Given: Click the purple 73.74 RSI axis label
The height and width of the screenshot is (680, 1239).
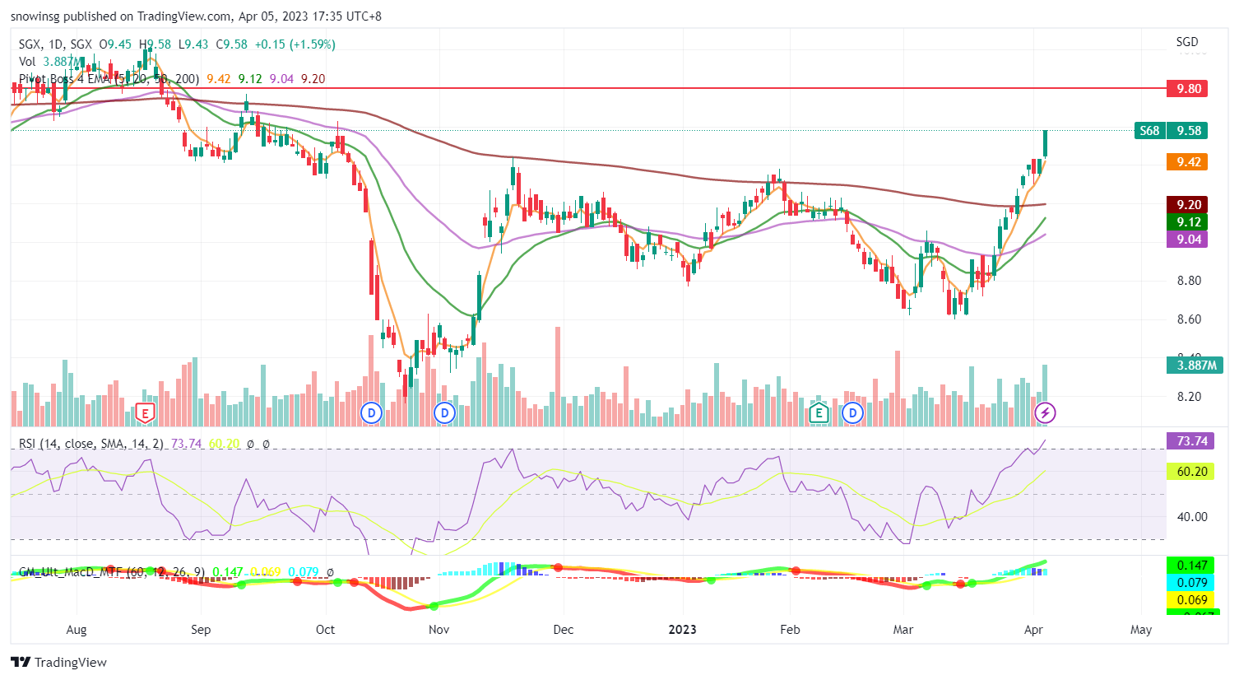Looking at the screenshot, I should coord(1190,440).
